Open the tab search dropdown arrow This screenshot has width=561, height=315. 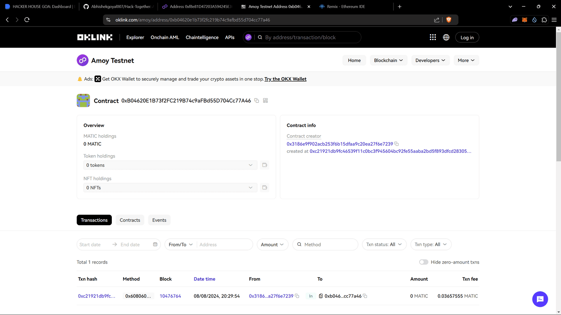coord(510,7)
